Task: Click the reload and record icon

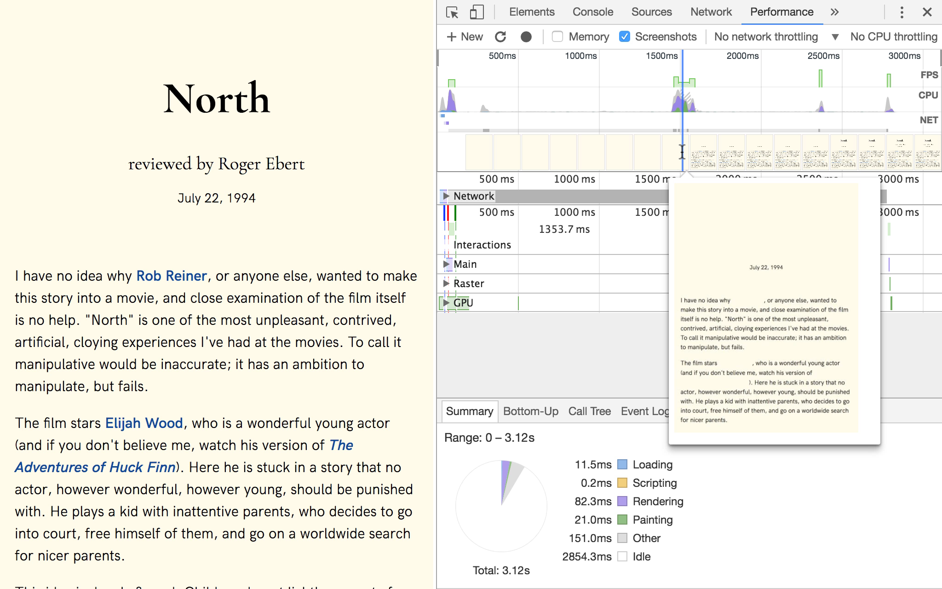Action: coord(500,37)
